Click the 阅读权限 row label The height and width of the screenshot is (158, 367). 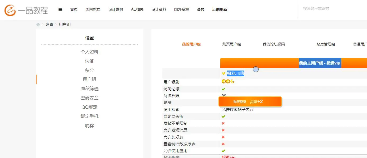click(171, 96)
